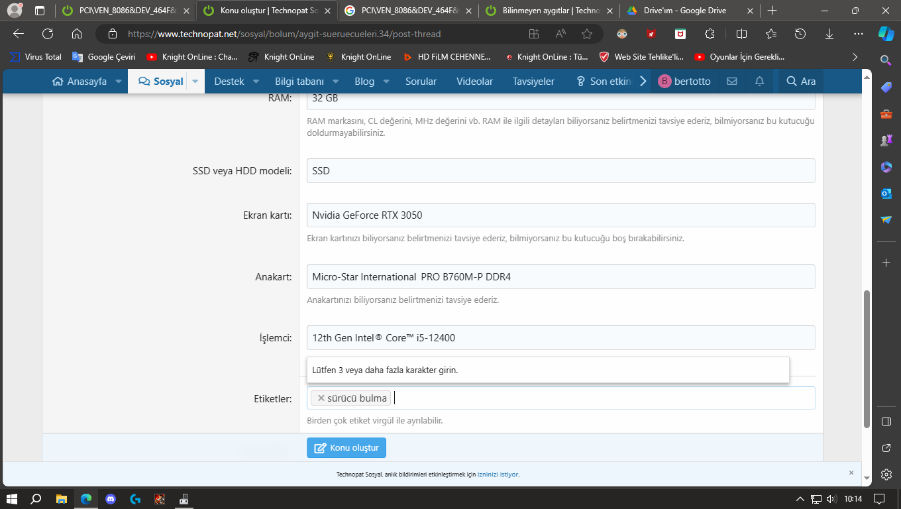This screenshot has height=509, width=901.
Task: Open the favorites list icon
Action: click(771, 34)
